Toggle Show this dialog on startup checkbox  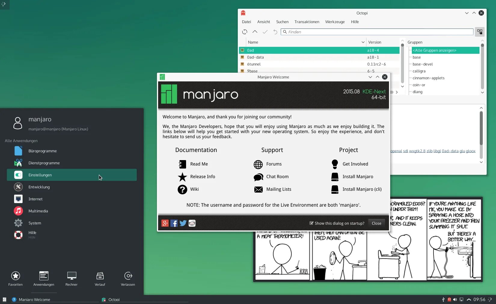[311, 223]
